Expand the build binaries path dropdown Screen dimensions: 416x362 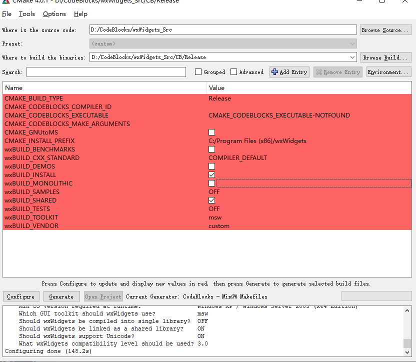(x=352, y=57)
